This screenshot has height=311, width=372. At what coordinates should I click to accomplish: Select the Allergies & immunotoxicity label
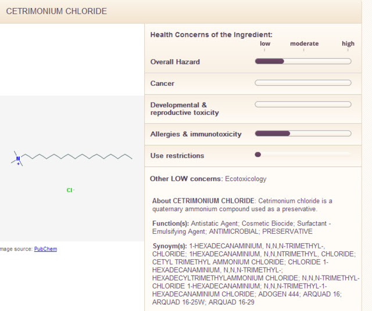click(x=195, y=134)
